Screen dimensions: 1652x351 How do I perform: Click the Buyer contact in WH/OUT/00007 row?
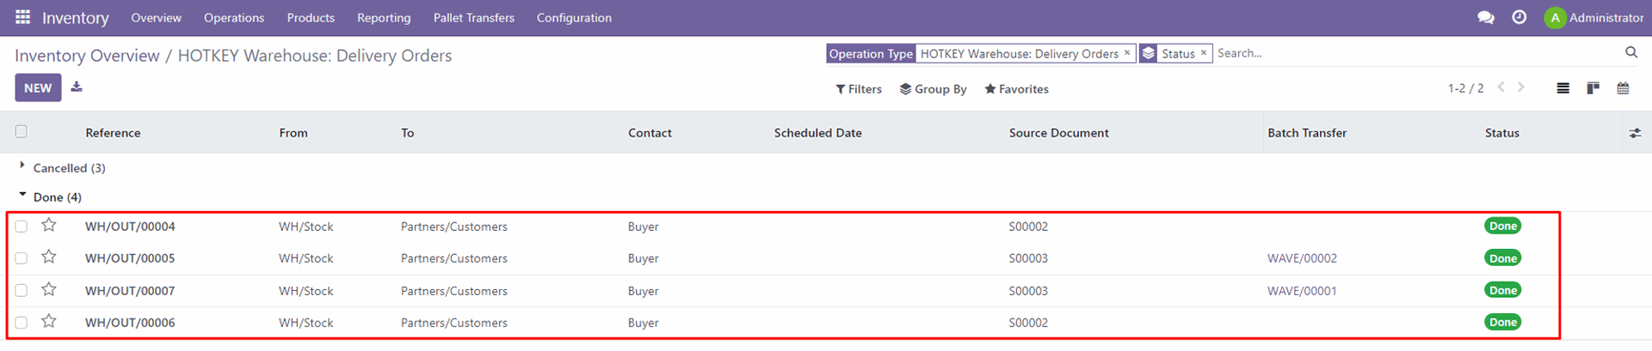click(x=644, y=291)
